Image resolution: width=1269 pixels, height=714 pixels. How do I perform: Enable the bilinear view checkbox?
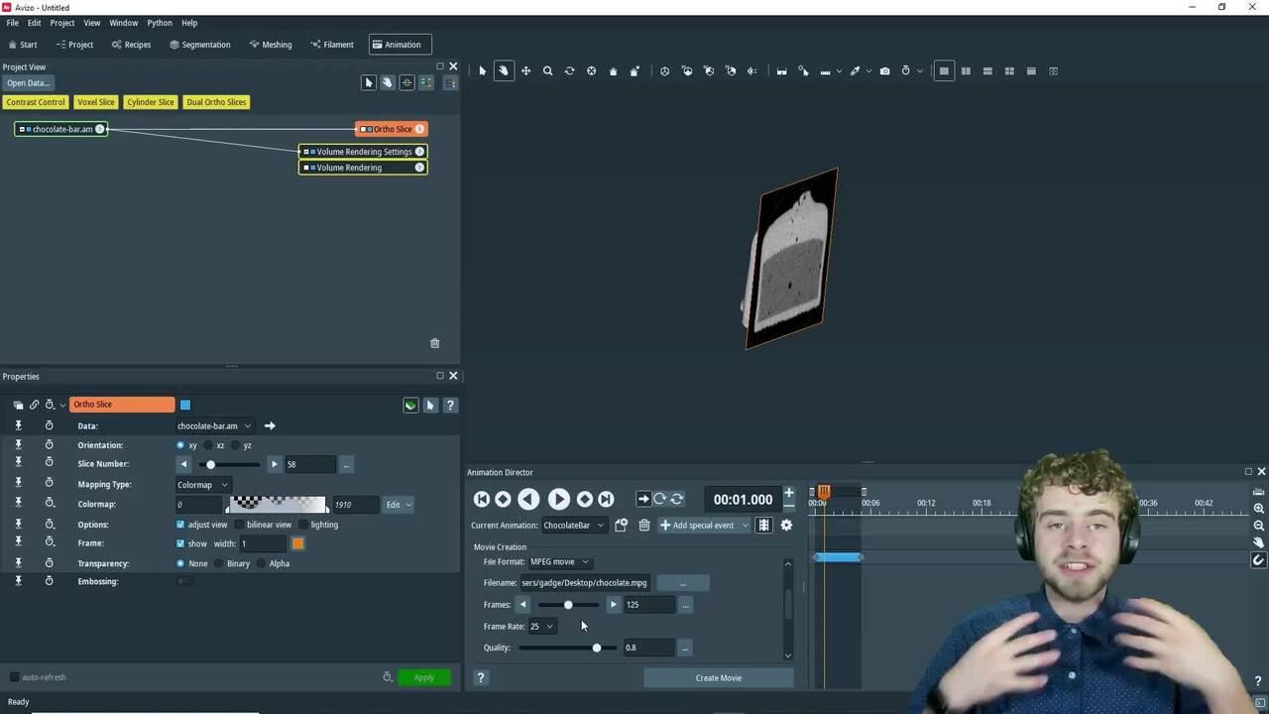coord(240,525)
